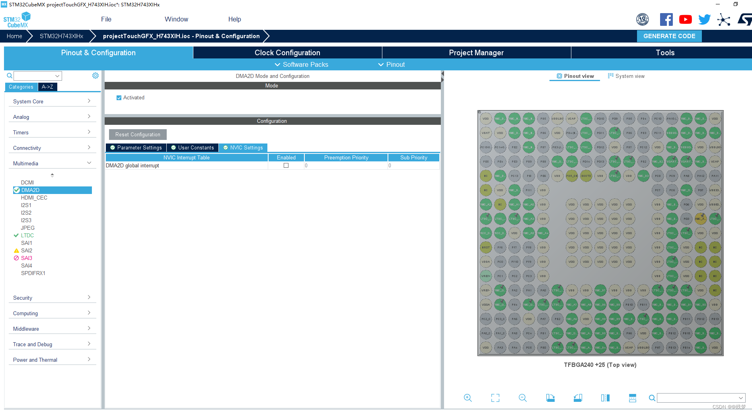Expand the Middleware category

[x=52, y=329]
